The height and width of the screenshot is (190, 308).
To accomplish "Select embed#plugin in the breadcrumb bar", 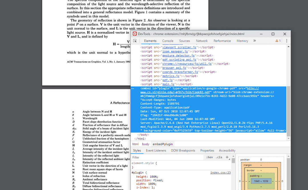I will pyautogui.click(x=162, y=144).
